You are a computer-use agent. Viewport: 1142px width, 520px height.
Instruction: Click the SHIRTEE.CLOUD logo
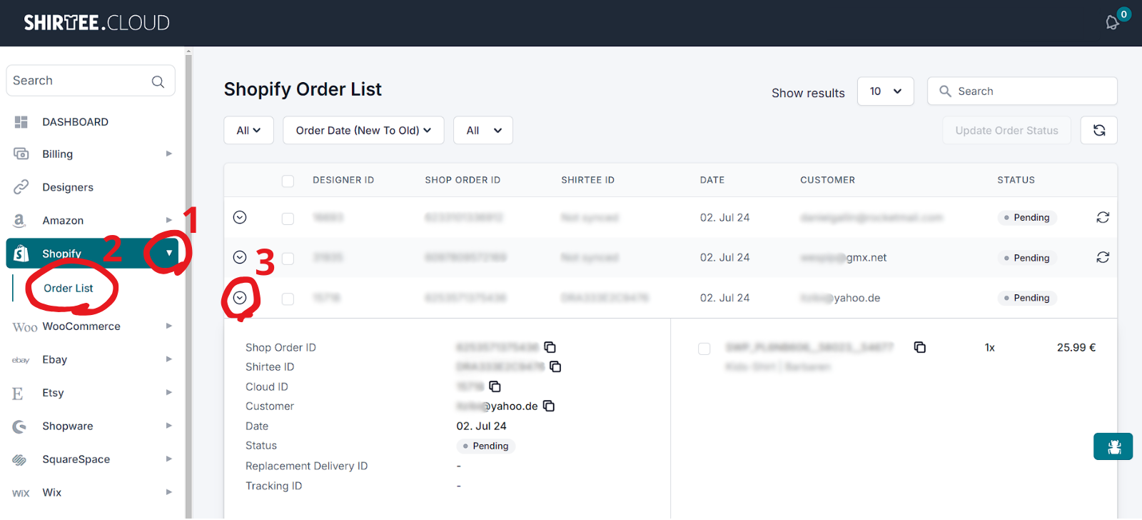click(96, 23)
